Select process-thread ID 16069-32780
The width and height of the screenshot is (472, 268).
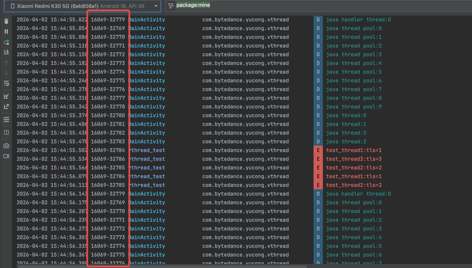(x=108, y=116)
